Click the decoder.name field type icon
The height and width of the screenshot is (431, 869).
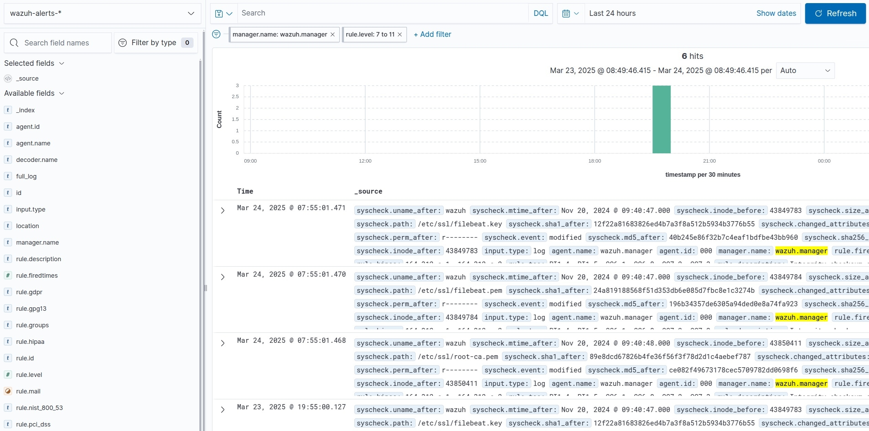pyautogui.click(x=8, y=160)
